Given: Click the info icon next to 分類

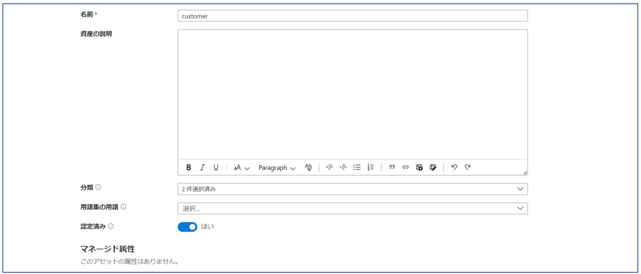Looking at the screenshot, I should [x=99, y=187].
